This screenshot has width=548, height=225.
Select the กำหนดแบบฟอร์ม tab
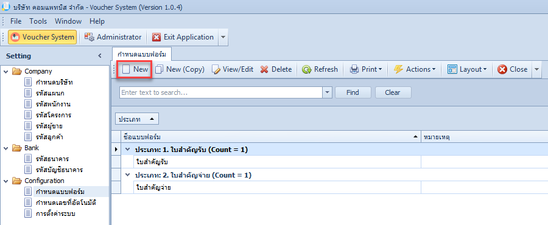pos(141,54)
